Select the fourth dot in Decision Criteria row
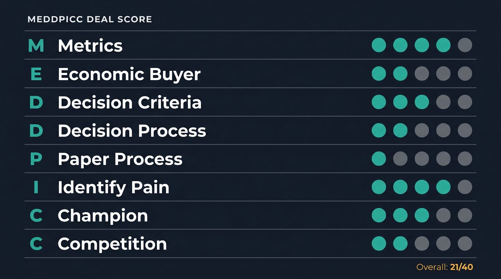 pyautogui.click(x=443, y=102)
